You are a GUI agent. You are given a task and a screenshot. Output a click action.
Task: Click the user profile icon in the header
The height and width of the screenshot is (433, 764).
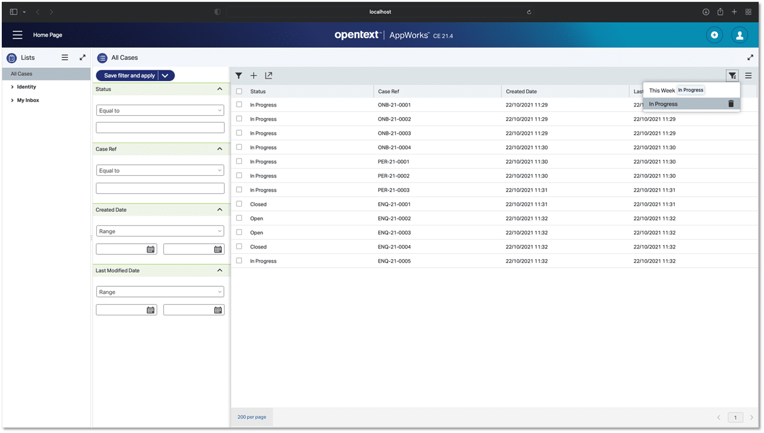(740, 35)
